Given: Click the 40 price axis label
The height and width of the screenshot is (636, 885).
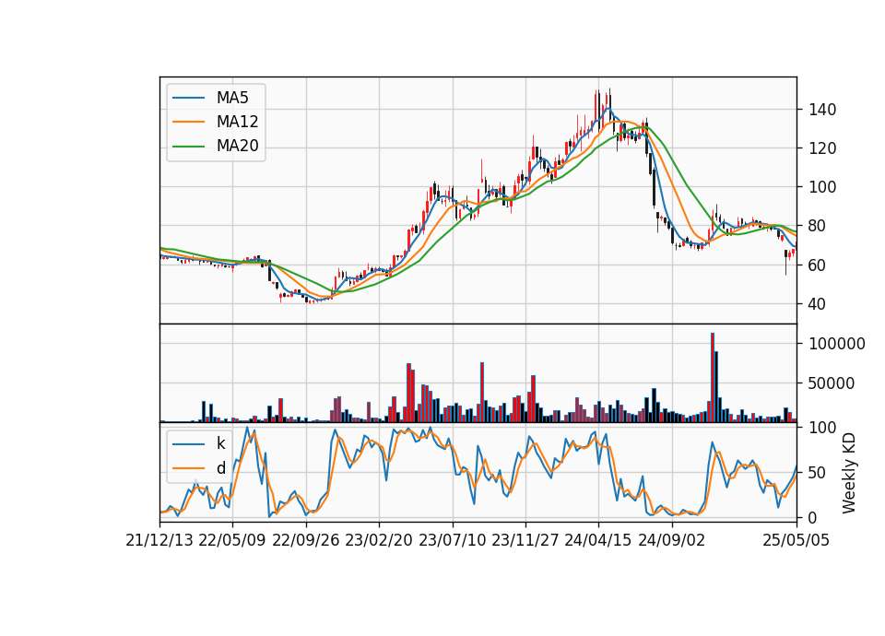Looking at the screenshot, I should pos(818,304).
